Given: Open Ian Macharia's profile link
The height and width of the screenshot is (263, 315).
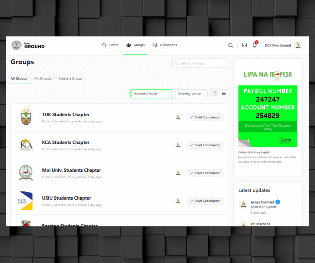Looking at the screenshot, I should (260, 224).
